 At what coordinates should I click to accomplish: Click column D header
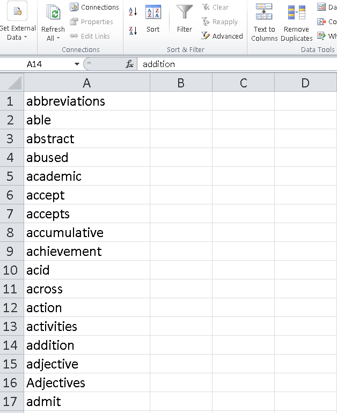click(305, 83)
